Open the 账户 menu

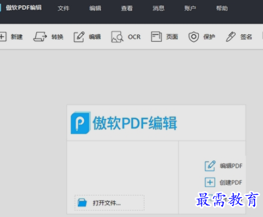point(190,8)
